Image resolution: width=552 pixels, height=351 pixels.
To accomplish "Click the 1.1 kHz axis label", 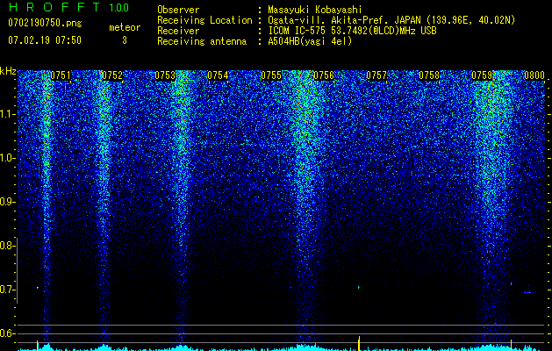I will tap(8, 114).
